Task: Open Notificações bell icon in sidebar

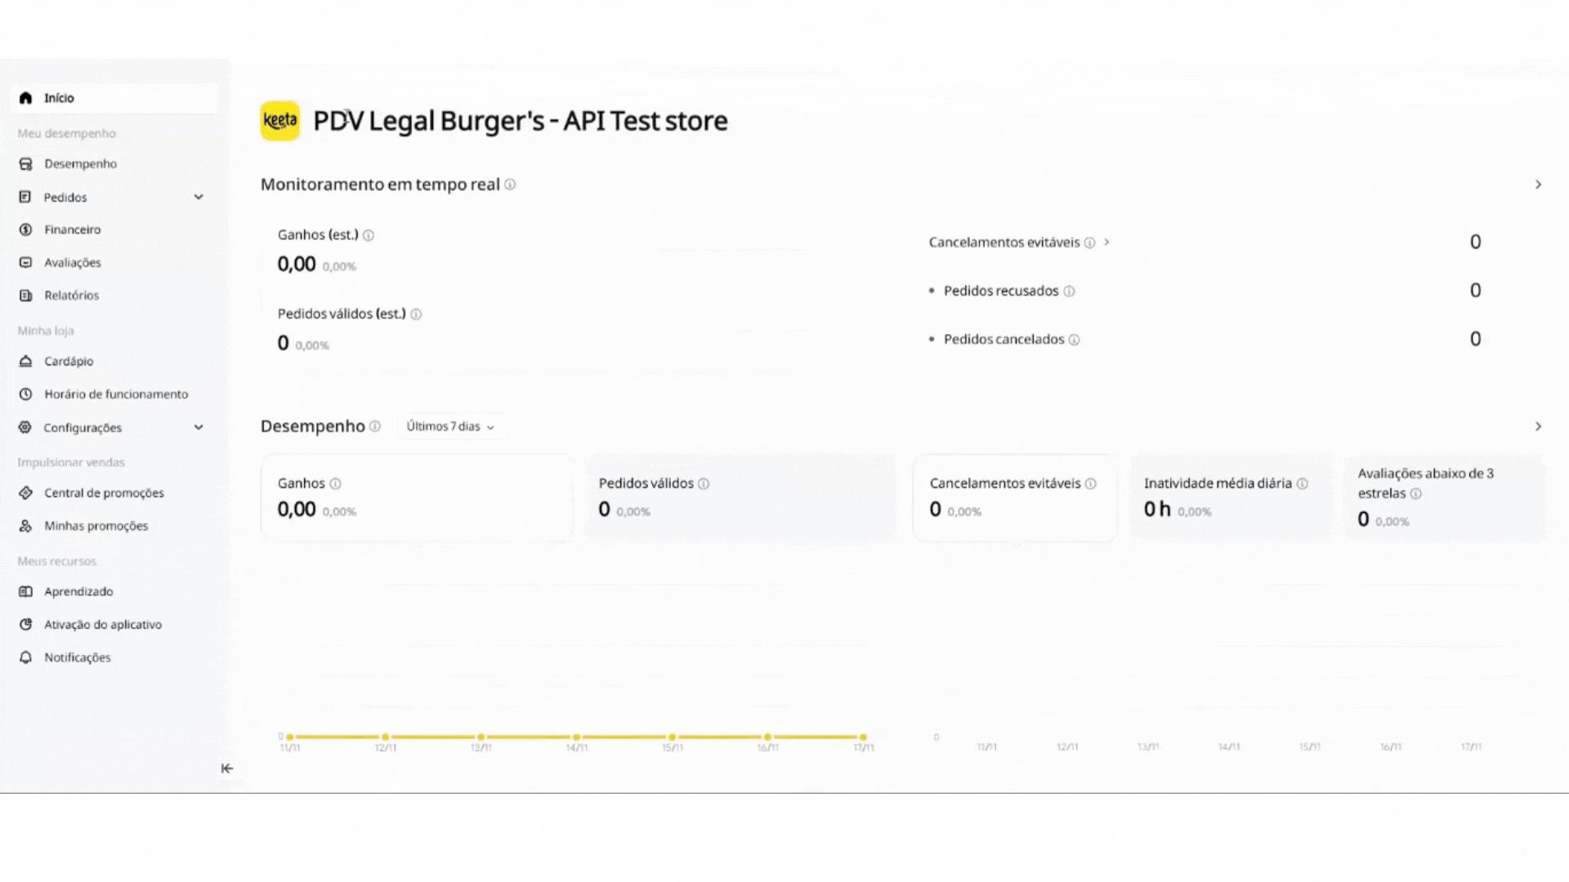Action: 26,657
